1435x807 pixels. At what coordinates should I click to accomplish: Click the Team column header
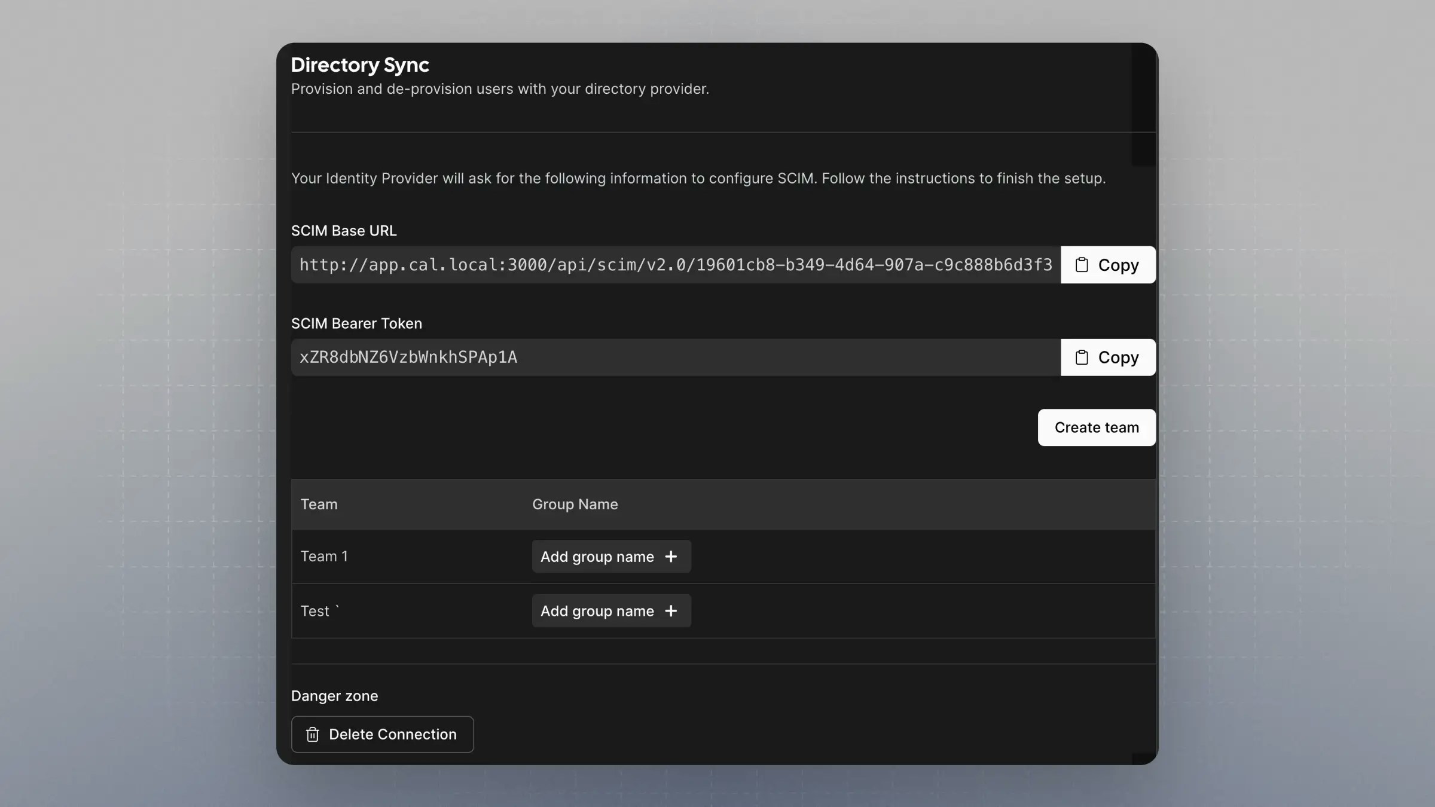tap(319, 505)
